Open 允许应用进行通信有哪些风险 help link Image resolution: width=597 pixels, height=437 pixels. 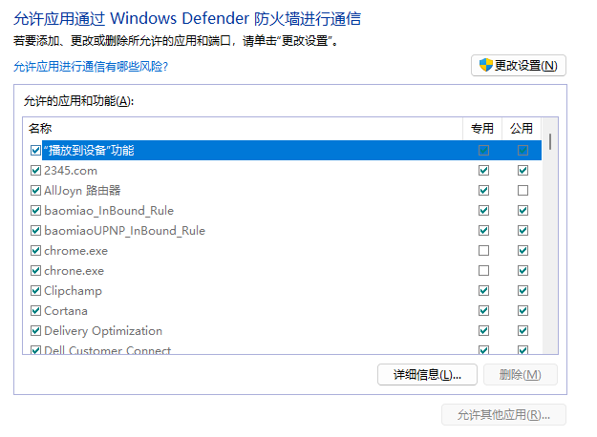91,67
